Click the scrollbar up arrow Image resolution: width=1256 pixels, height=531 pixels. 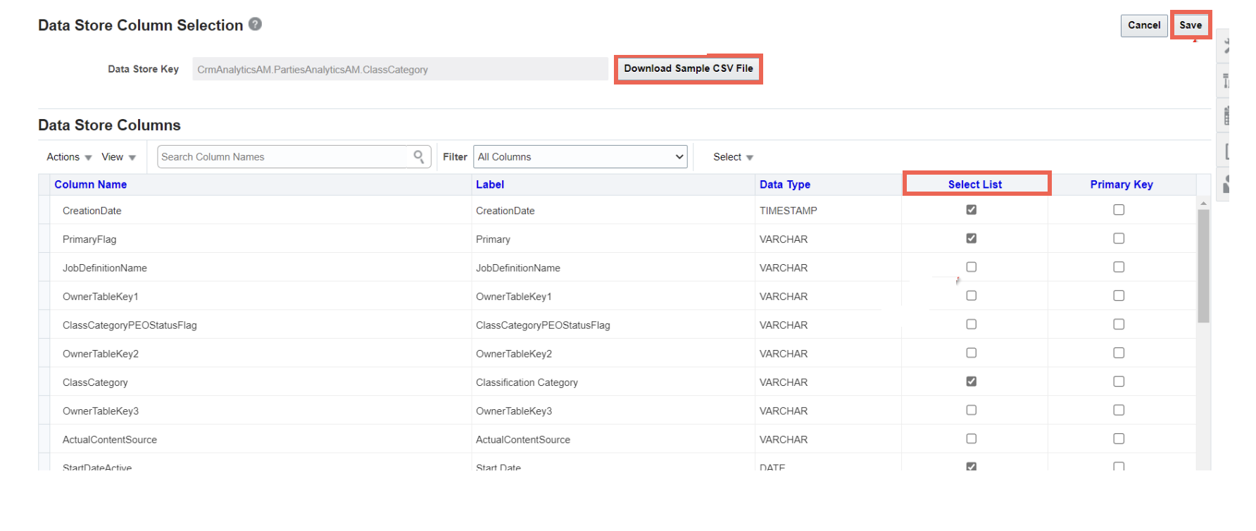[x=1204, y=203]
